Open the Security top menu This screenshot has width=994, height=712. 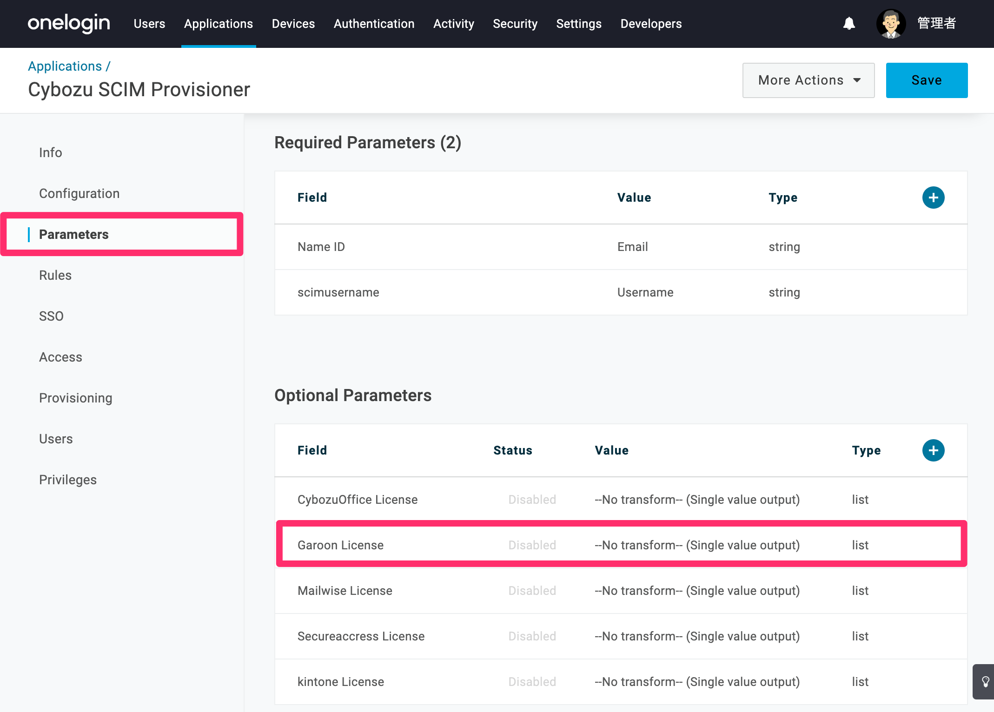tap(515, 24)
